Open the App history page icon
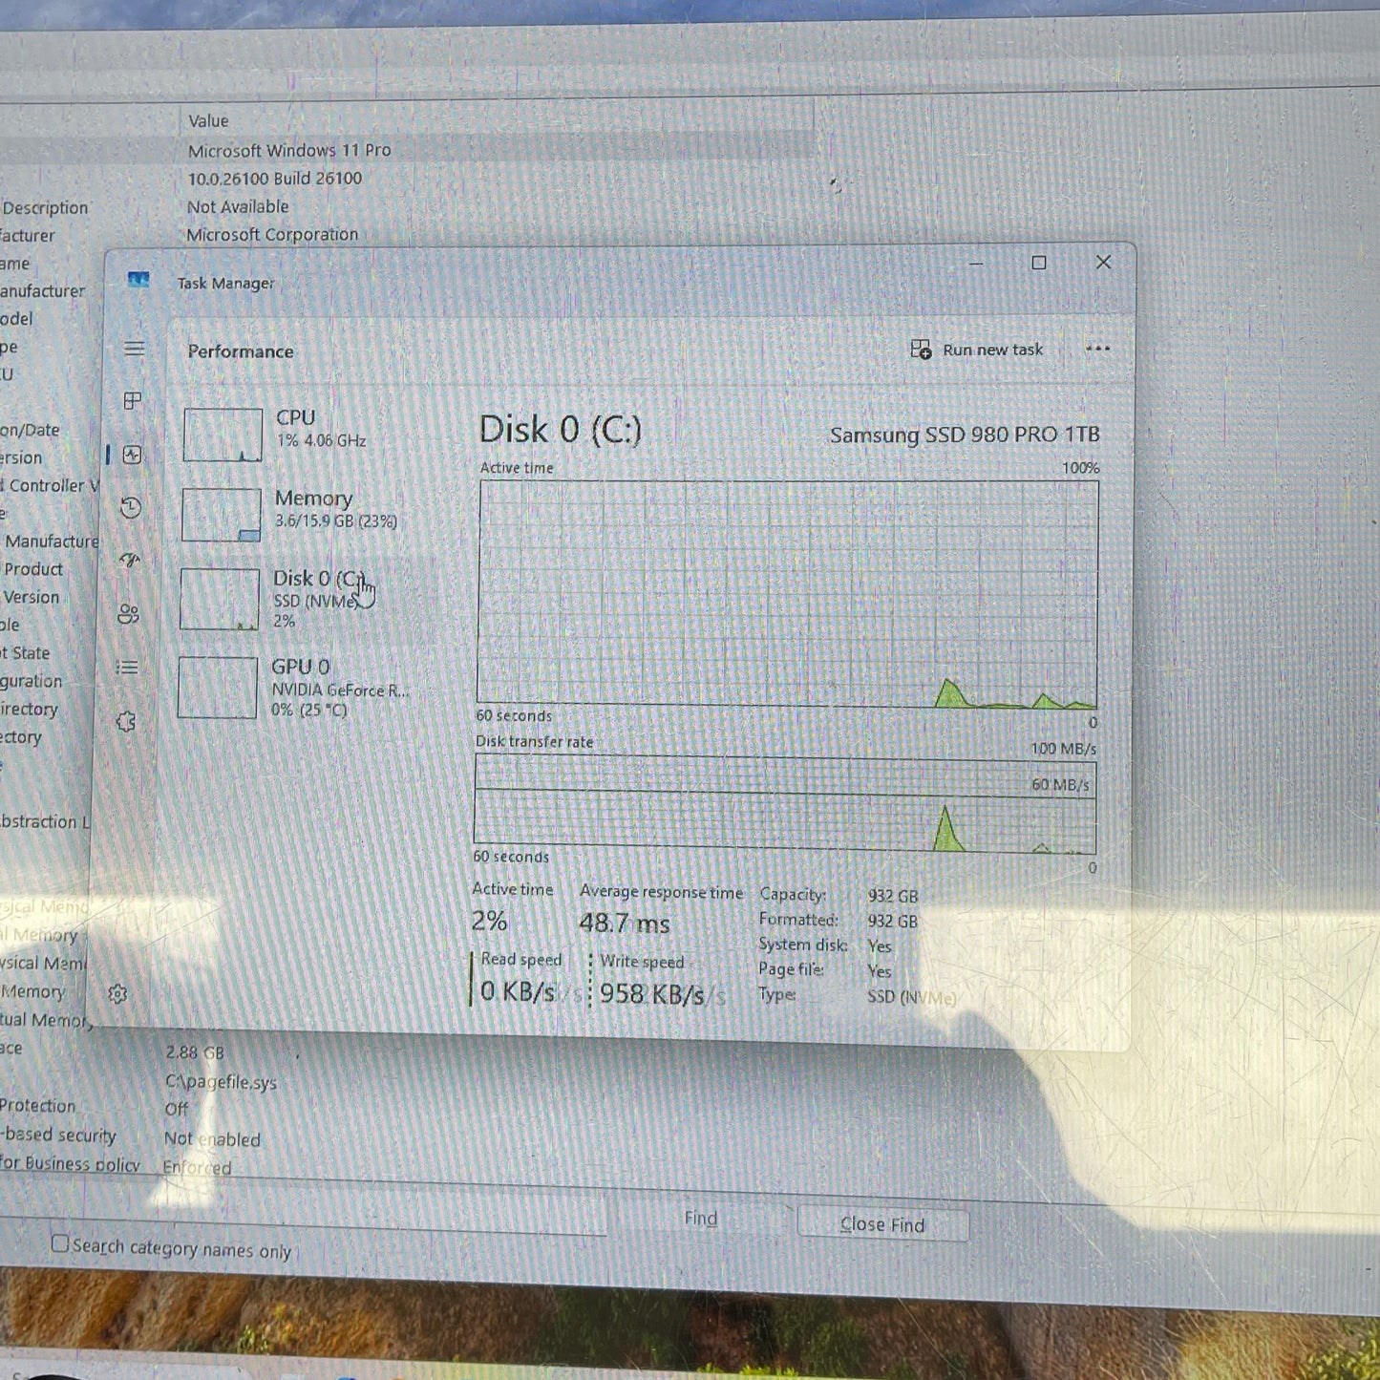The image size is (1380, 1380). pos(131,508)
